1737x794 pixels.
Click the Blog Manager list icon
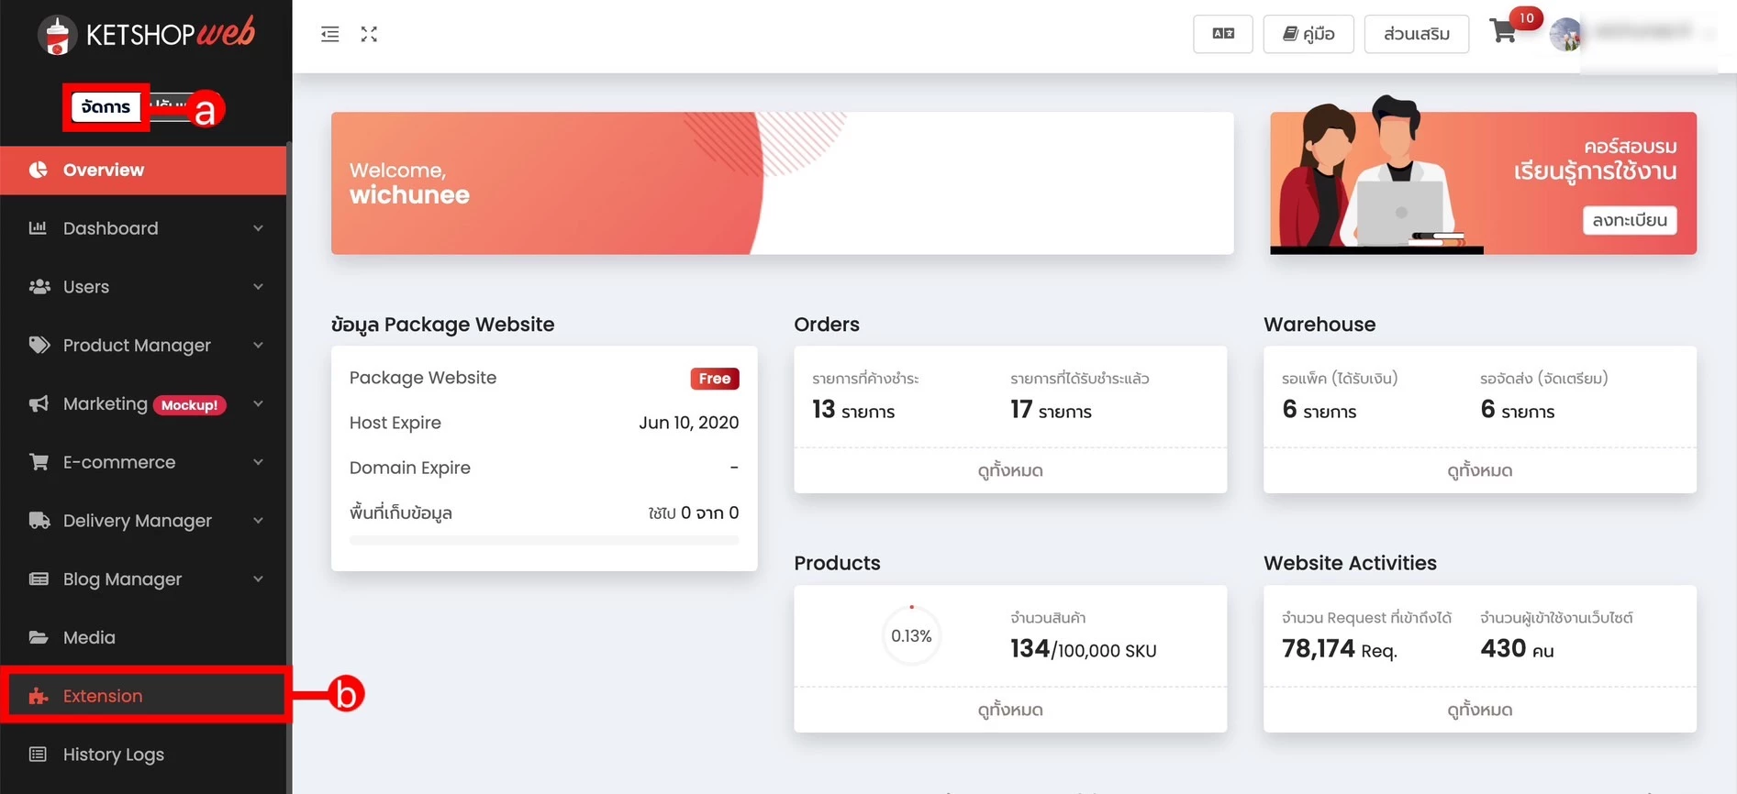[x=39, y=579]
